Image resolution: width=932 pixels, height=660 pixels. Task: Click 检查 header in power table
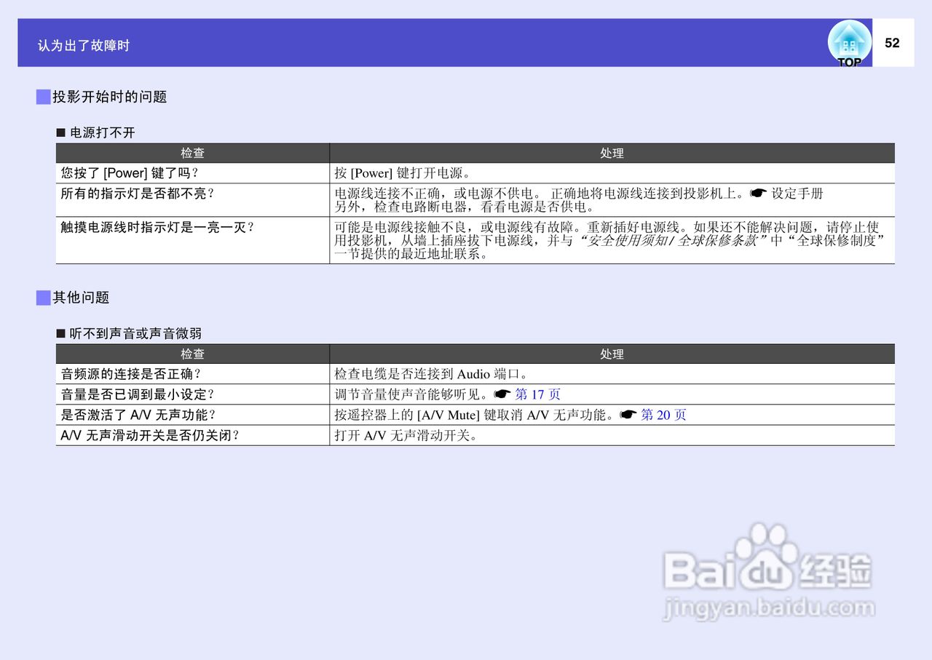[193, 153]
